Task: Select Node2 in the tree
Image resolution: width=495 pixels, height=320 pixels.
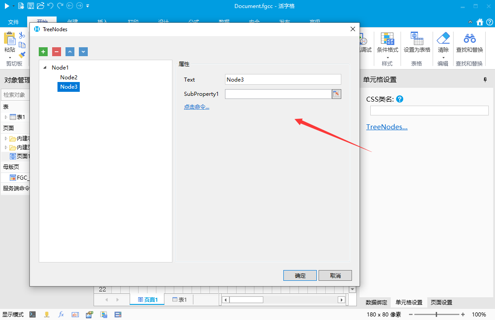Action: (x=69, y=77)
